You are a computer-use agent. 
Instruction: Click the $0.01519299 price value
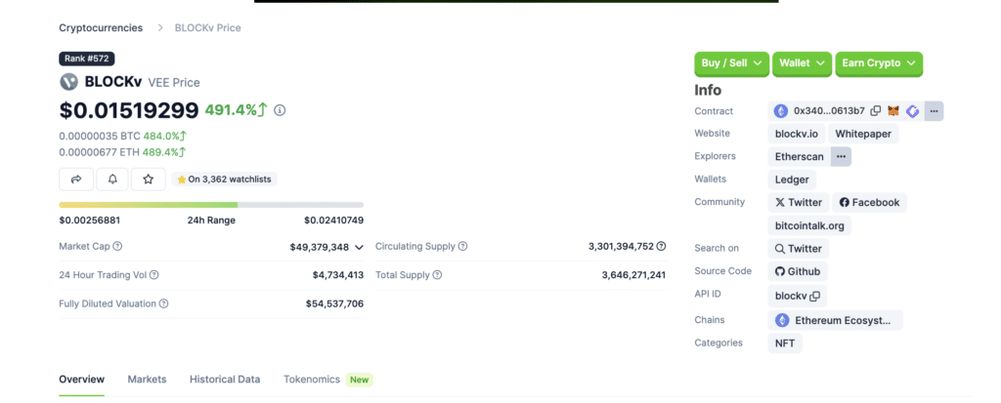coord(129,110)
